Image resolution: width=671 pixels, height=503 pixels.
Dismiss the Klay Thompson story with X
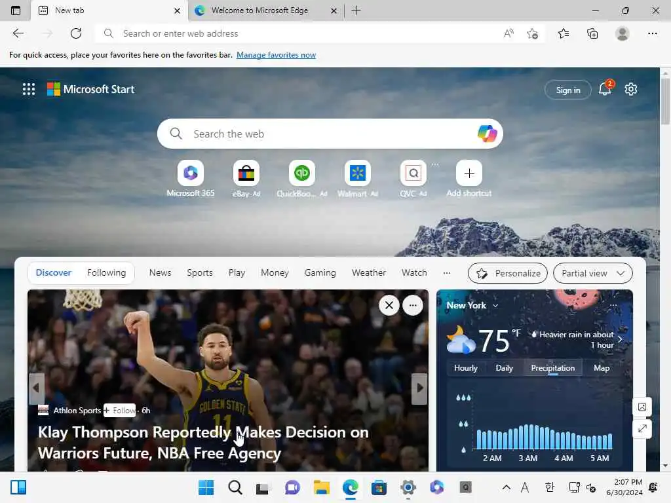389,305
